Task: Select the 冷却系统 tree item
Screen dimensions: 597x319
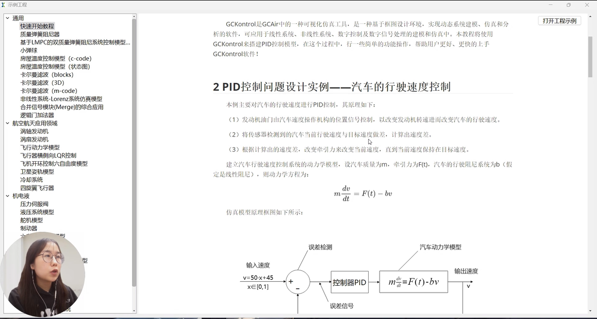Action: (x=31, y=180)
